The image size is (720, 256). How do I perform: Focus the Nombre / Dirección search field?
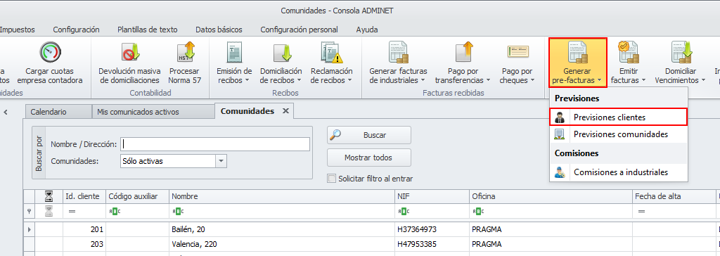[215, 144]
